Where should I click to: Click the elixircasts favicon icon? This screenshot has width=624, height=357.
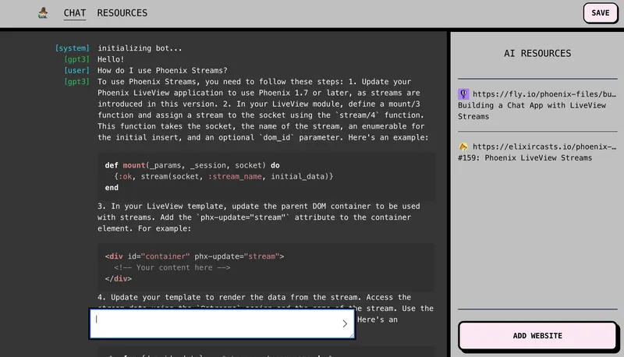[x=463, y=147]
